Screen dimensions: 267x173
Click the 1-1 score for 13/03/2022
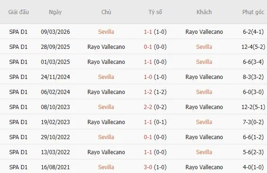(148, 152)
